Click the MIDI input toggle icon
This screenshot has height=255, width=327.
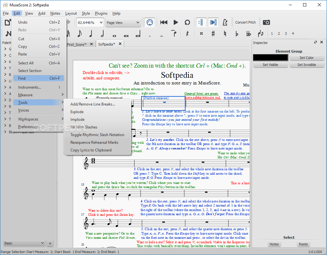149,22
